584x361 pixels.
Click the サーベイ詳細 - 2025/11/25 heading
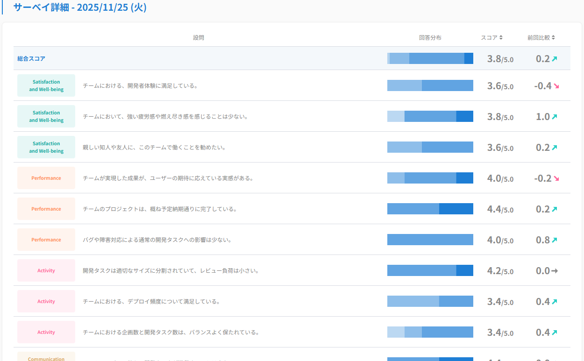pyautogui.click(x=80, y=7)
